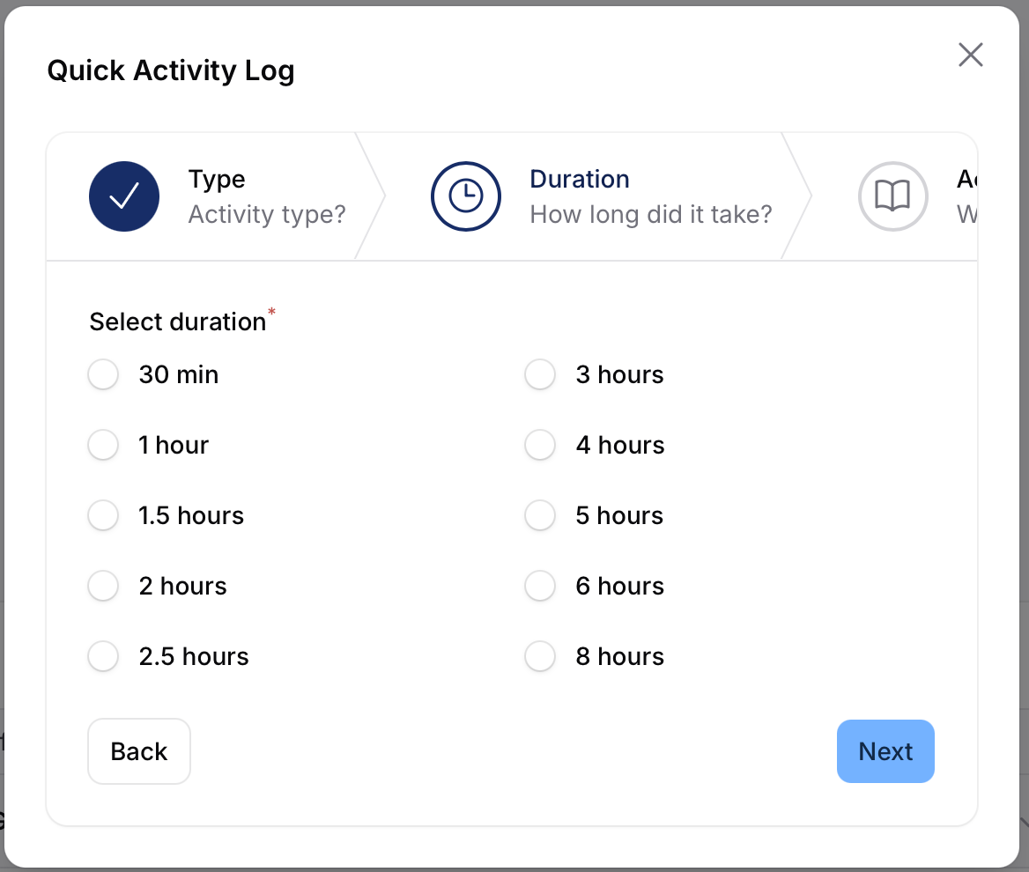This screenshot has width=1029, height=872.
Task: Select the 1 hour duration option
Action: [x=103, y=445]
